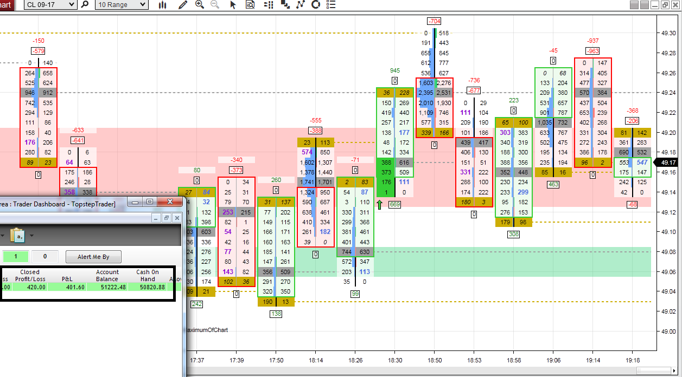The height and width of the screenshot is (377, 682).
Task: Click the 138 boxed value below 17:50 bar
Action: (x=276, y=314)
